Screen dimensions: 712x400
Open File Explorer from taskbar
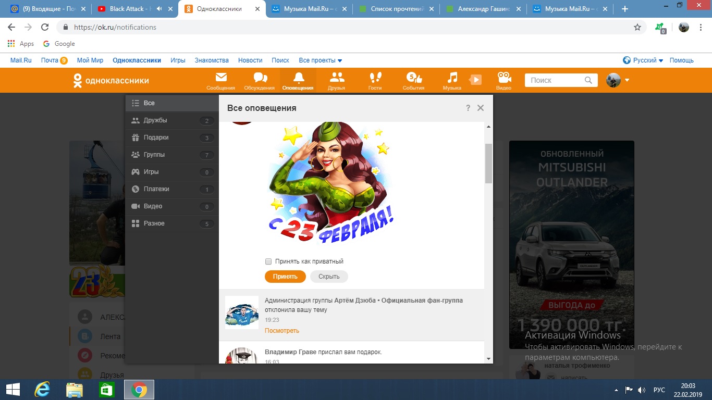[x=75, y=390]
